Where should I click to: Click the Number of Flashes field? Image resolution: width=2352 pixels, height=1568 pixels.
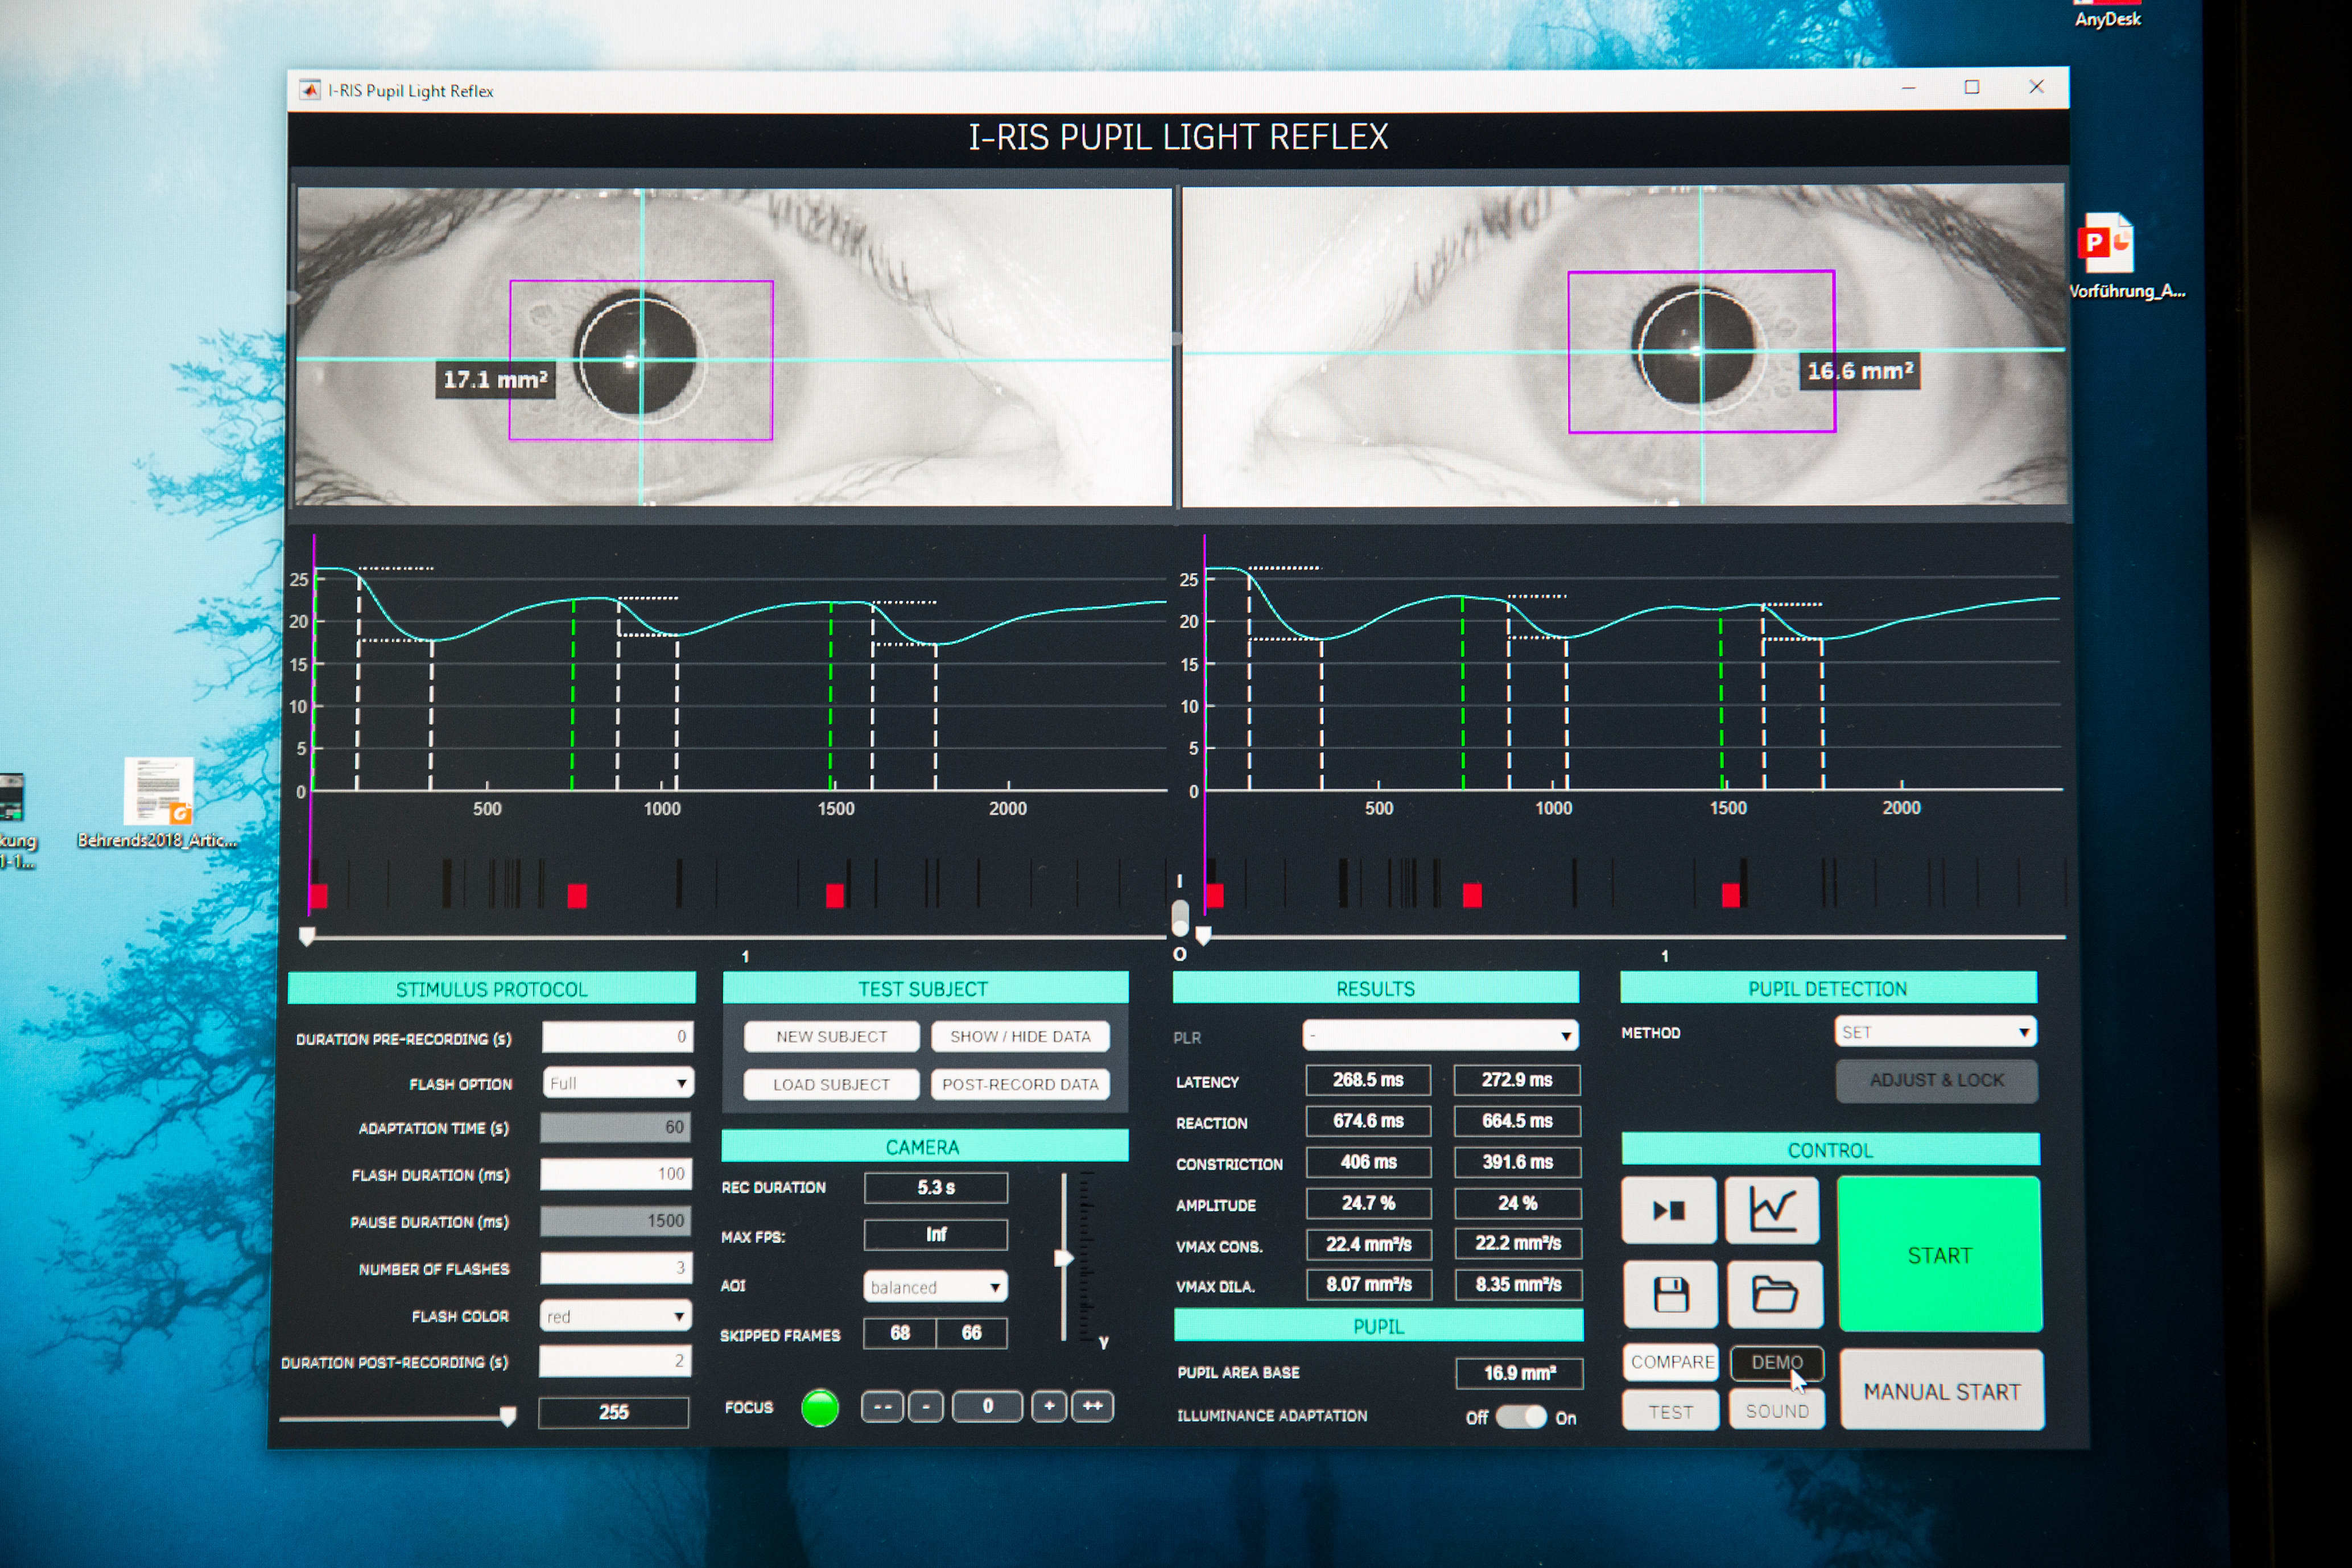point(615,1268)
